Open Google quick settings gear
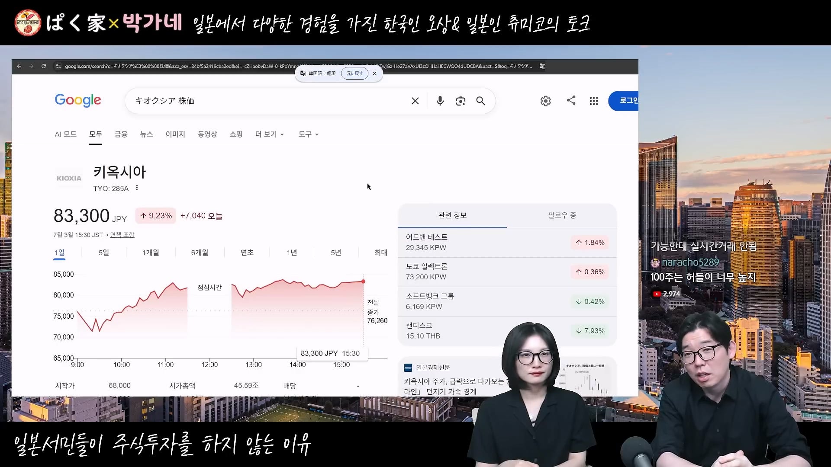The width and height of the screenshot is (831, 467). (546, 101)
